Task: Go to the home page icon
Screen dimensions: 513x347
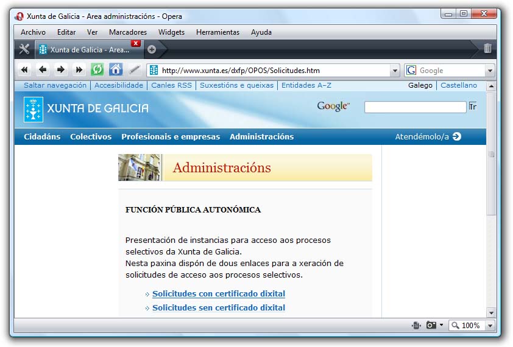Action: (x=116, y=69)
